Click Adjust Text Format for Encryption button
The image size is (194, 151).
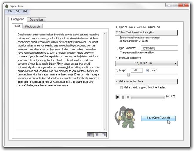coord(146,33)
